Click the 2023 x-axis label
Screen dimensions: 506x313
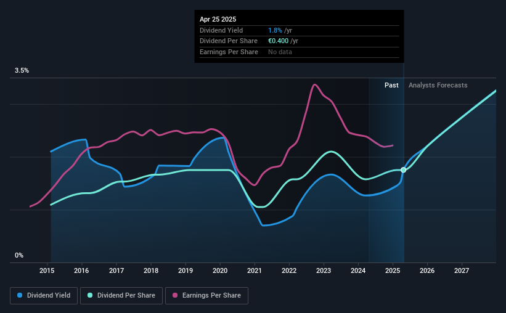[x=324, y=270]
